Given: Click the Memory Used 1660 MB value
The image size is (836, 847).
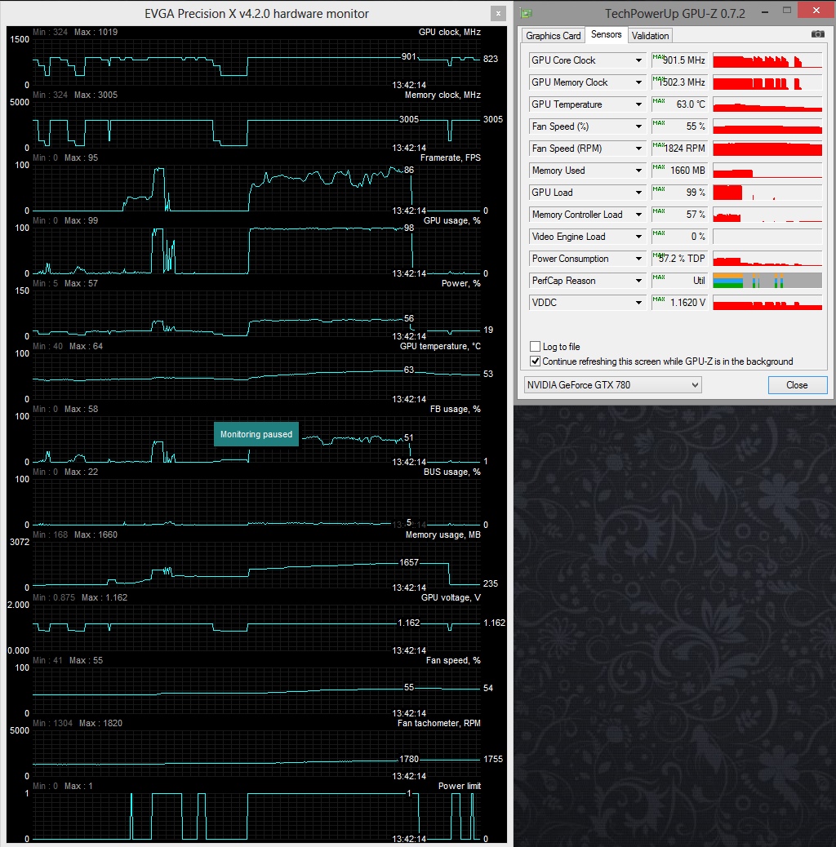Looking at the screenshot, I should [x=680, y=171].
